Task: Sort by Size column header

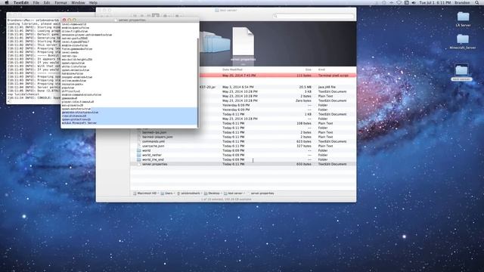Action: [x=308, y=70]
